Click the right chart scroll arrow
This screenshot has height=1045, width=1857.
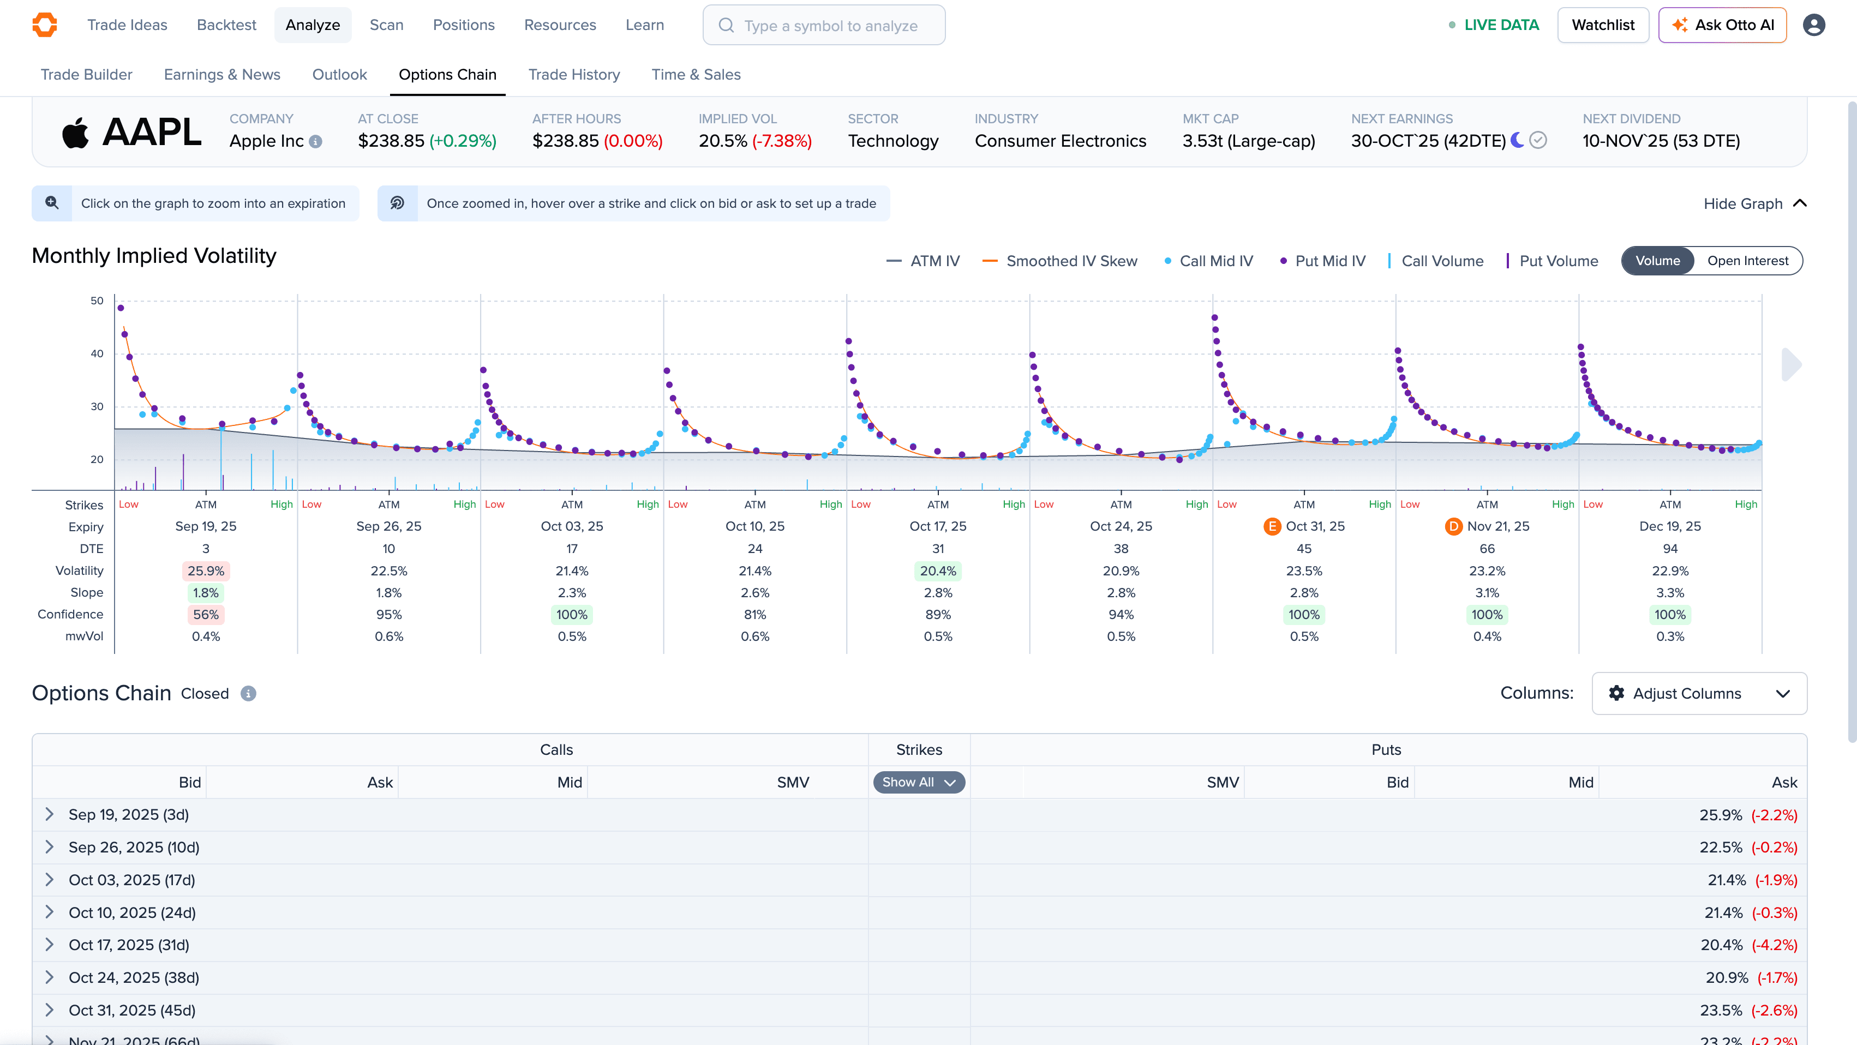coord(1790,365)
